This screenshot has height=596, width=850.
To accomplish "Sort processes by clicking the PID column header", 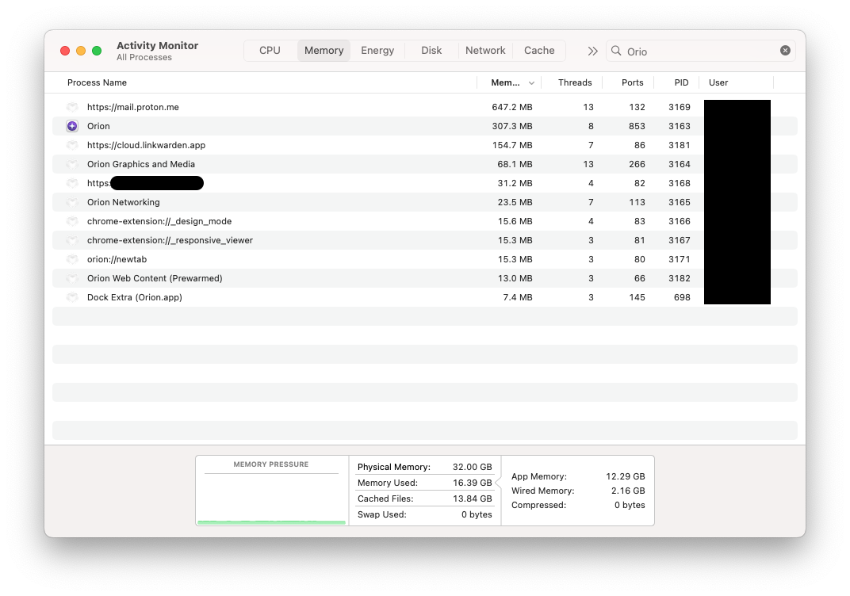I will (x=680, y=82).
